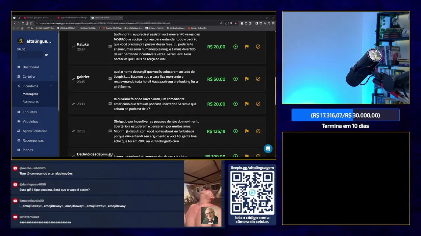Collapse the Incentivos chevron
The image size is (421, 236).
point(51,86)
